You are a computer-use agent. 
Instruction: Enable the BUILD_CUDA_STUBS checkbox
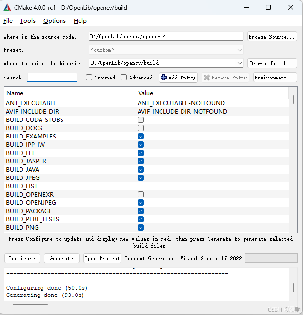click(141, 120)
